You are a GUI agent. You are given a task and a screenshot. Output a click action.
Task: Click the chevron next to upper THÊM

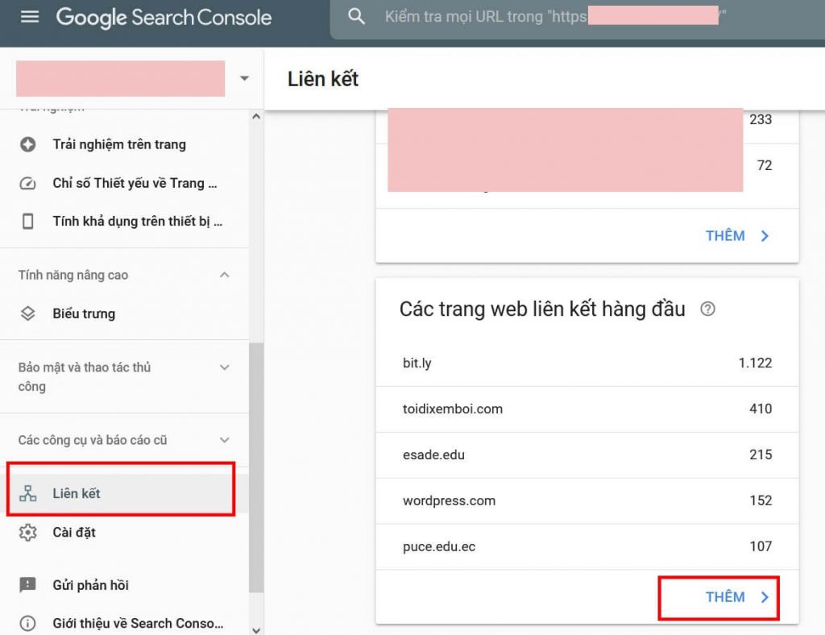(765, 235)
